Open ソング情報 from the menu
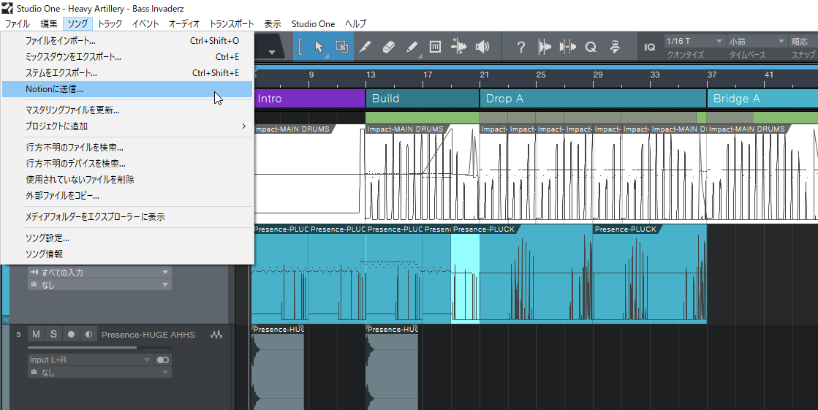 (x=127, y=254)
